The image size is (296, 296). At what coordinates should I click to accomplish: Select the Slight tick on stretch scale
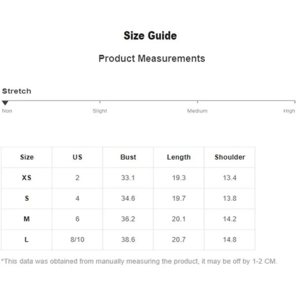click(x=100, y=102)
